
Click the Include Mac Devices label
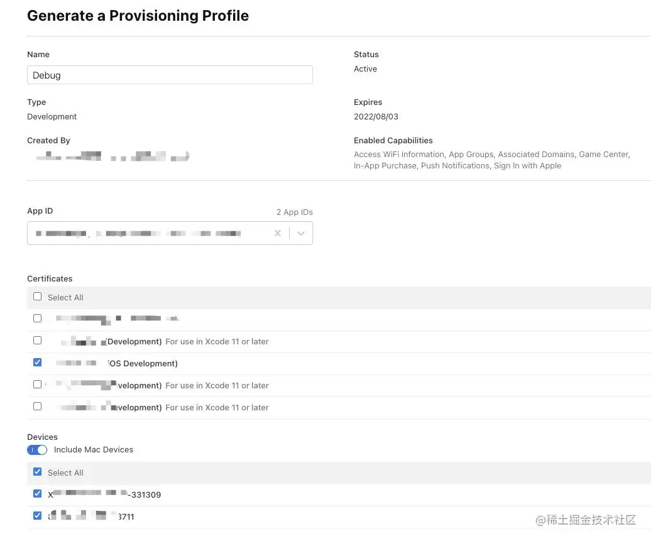[94, 450]
